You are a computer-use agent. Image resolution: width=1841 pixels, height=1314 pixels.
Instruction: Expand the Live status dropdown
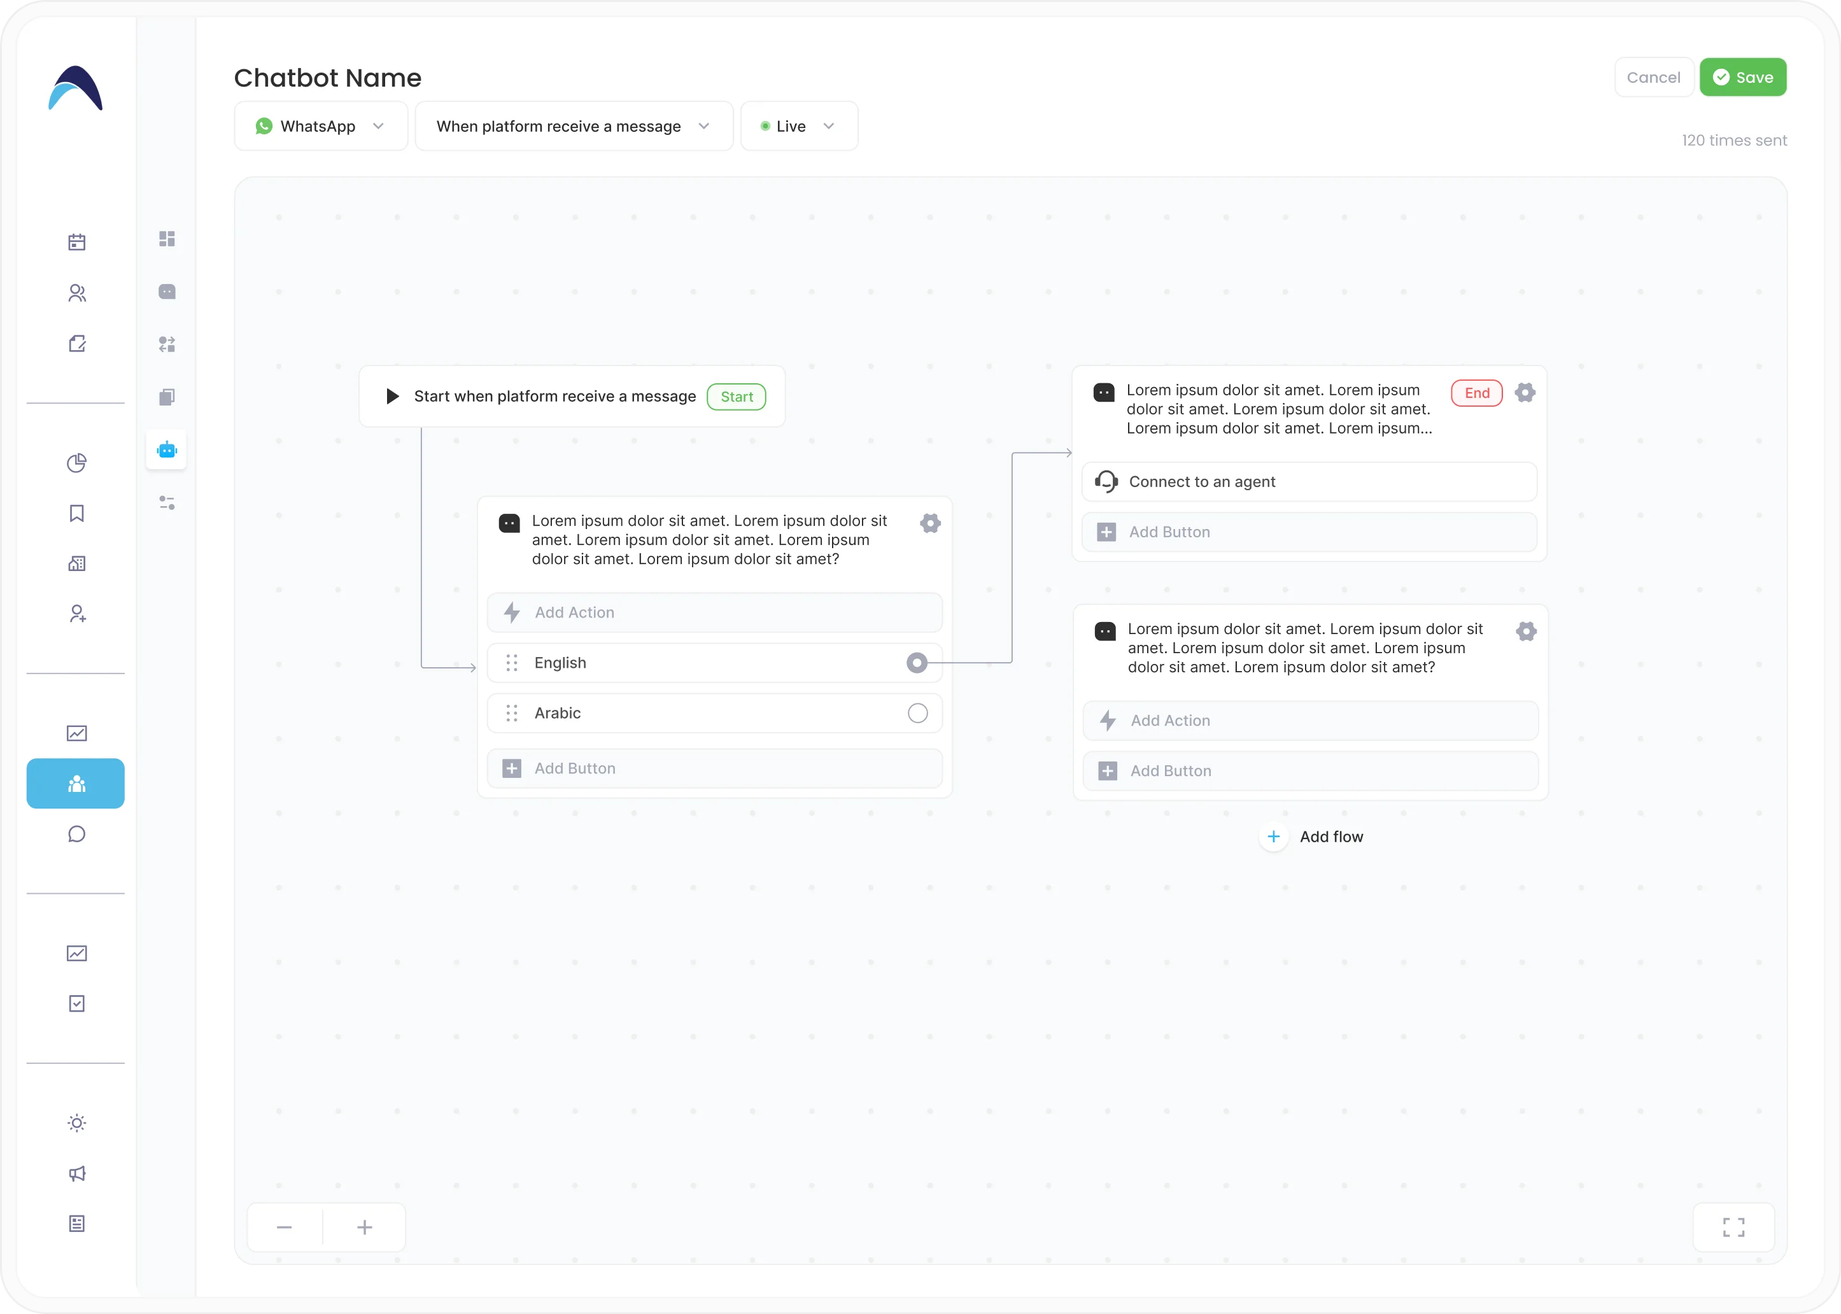pos(799,125)
